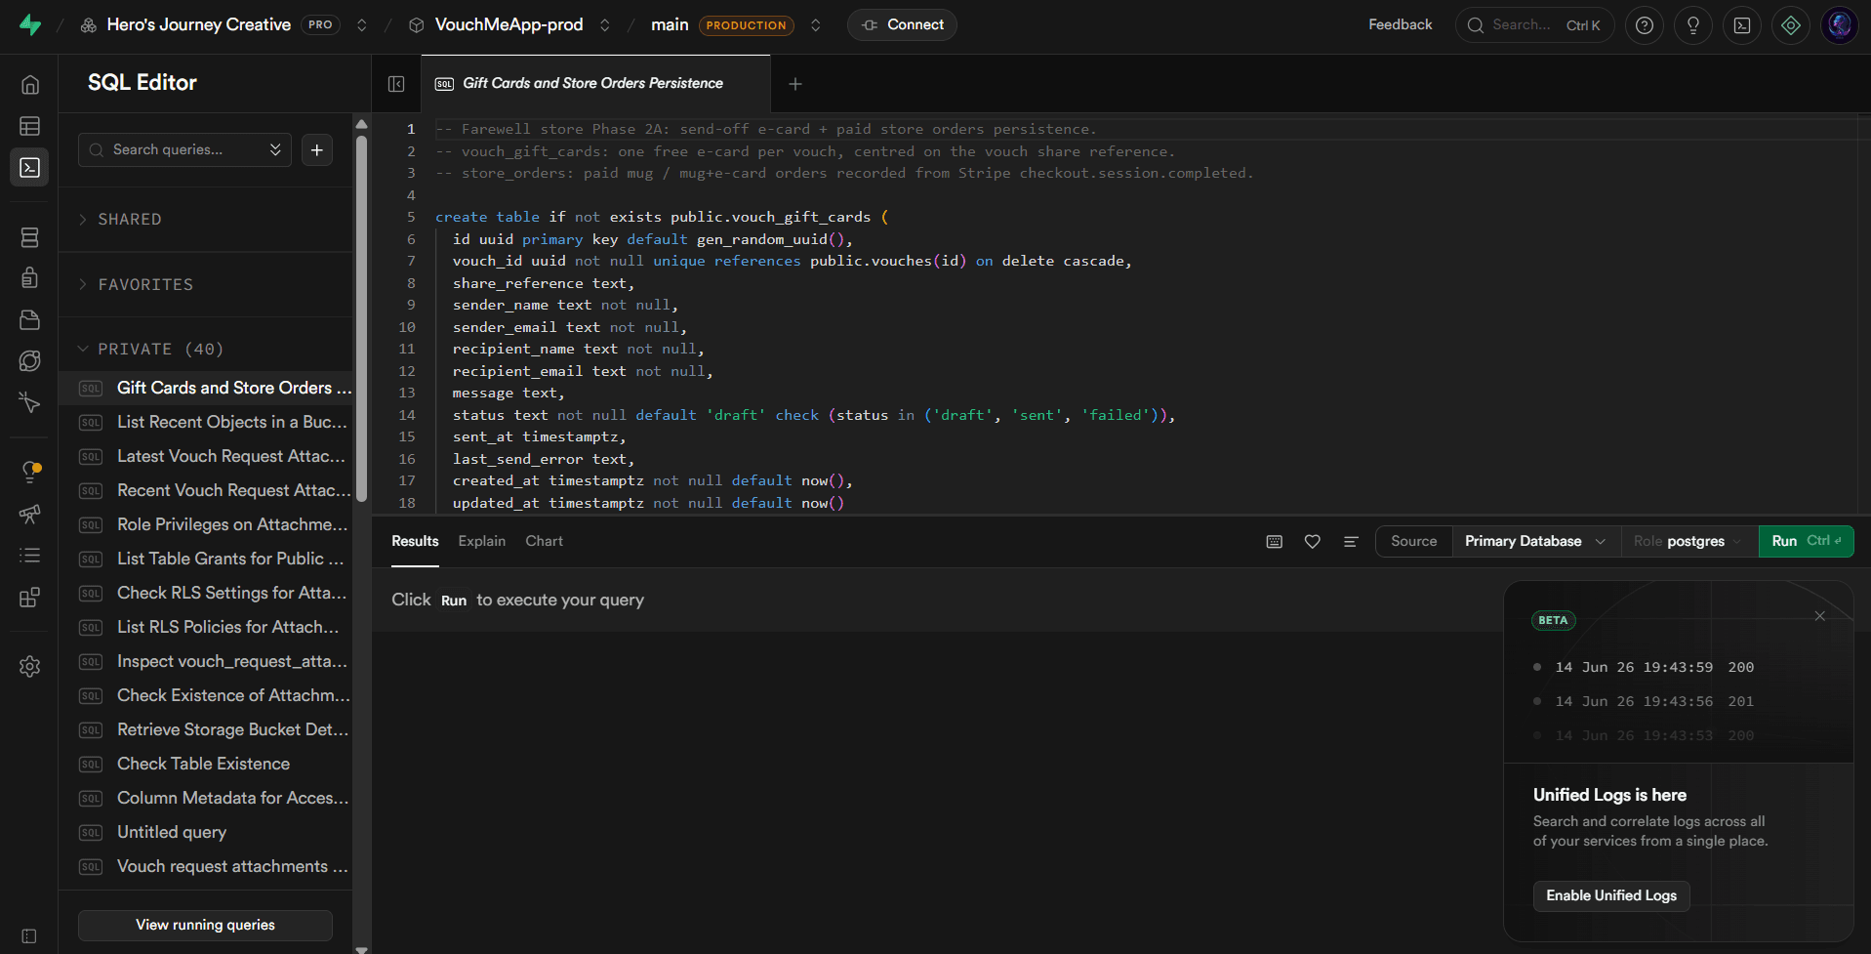Open the Integrations sidebar icon
This screenshot has height=954, width=1871.
point(30,597)
